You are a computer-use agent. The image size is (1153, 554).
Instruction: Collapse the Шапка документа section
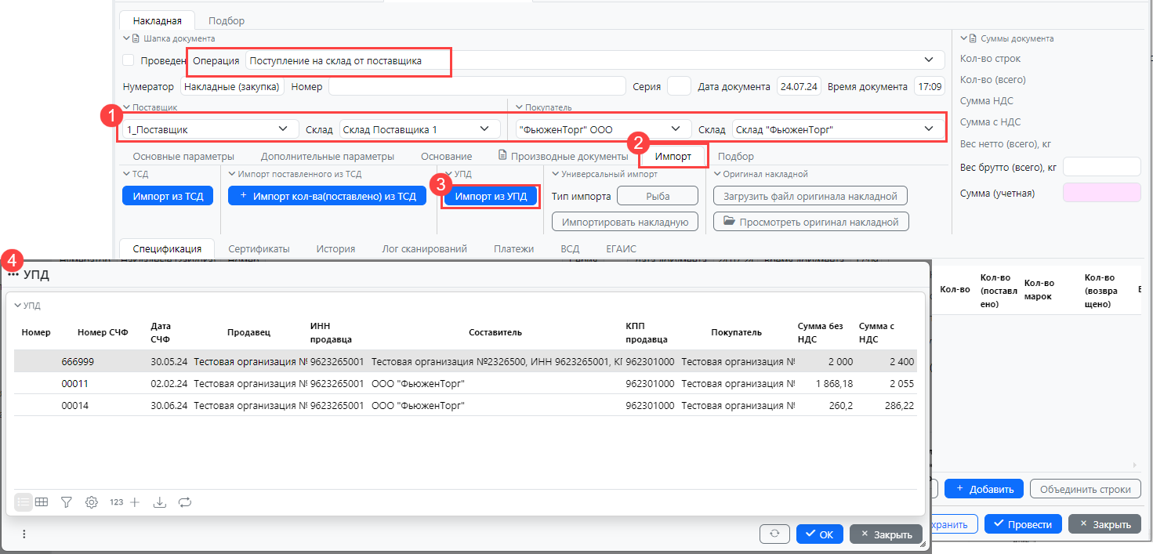[126, 38]
